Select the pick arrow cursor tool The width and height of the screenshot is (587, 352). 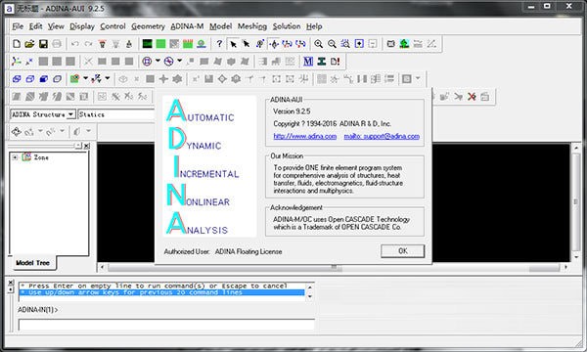click(233, 44)
